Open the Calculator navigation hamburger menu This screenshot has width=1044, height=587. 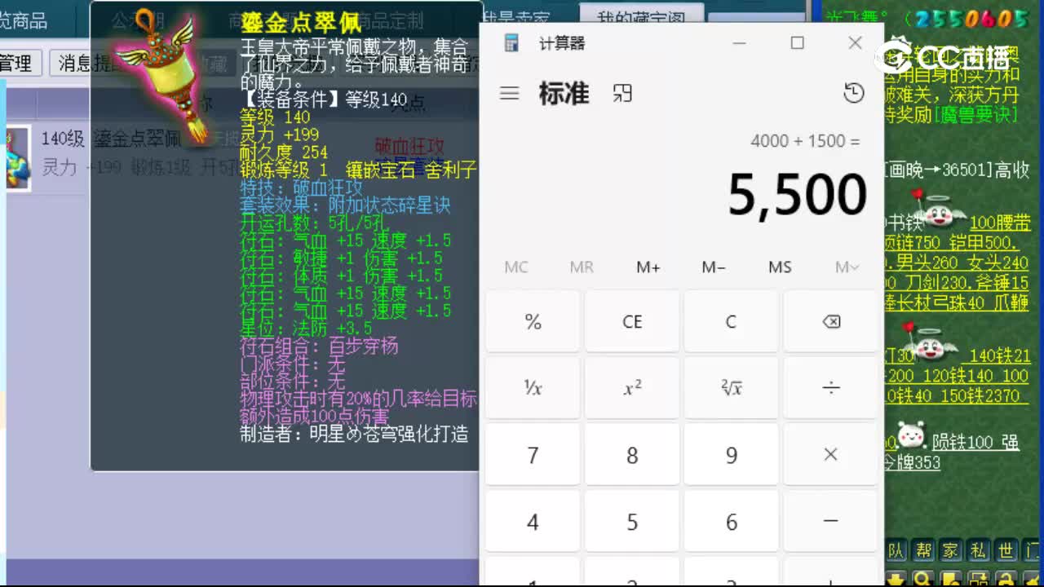510,94
